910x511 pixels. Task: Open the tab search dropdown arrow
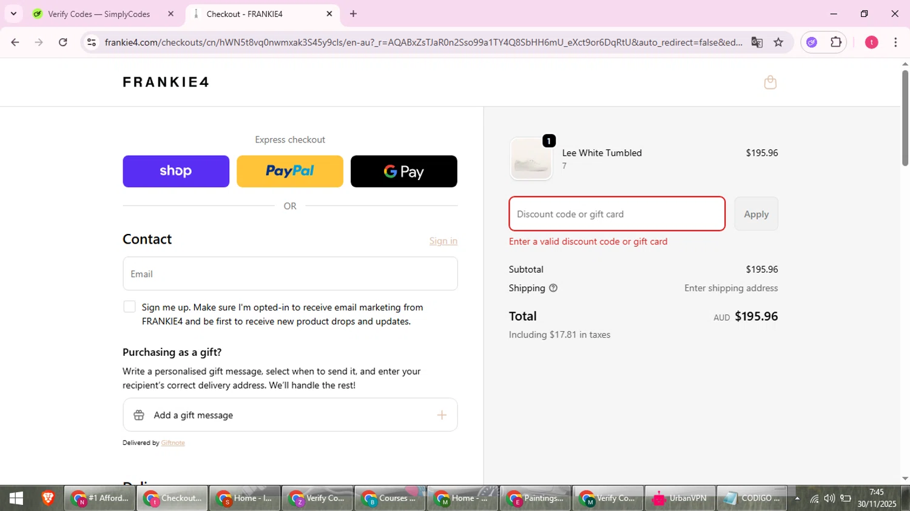13,14
